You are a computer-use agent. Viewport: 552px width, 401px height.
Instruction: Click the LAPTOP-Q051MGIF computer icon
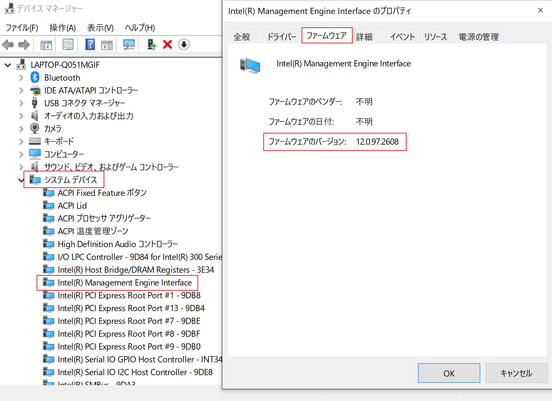click(x=21, y=65)
